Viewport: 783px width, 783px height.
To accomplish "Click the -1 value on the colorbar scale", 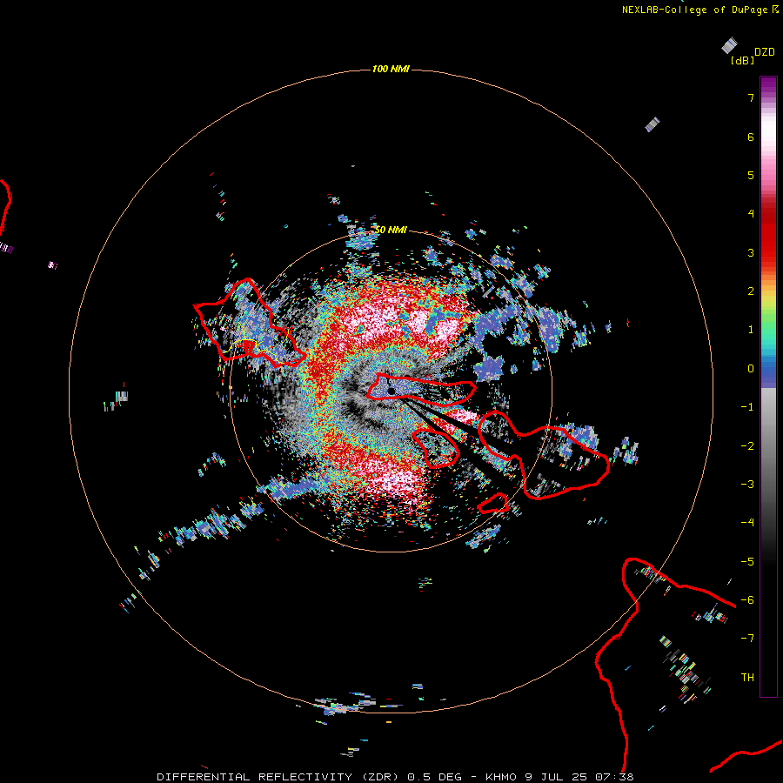I will point(747,407).
